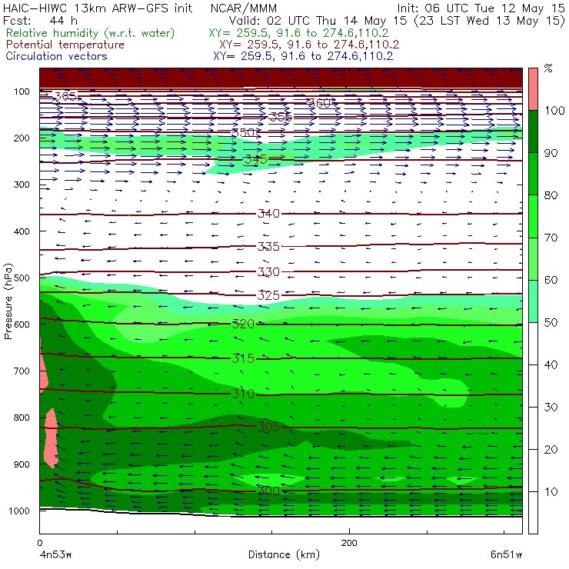Click the 700 hPa pressure axis label
Viewport: 569px width, 569px height.
coord(22,371)
